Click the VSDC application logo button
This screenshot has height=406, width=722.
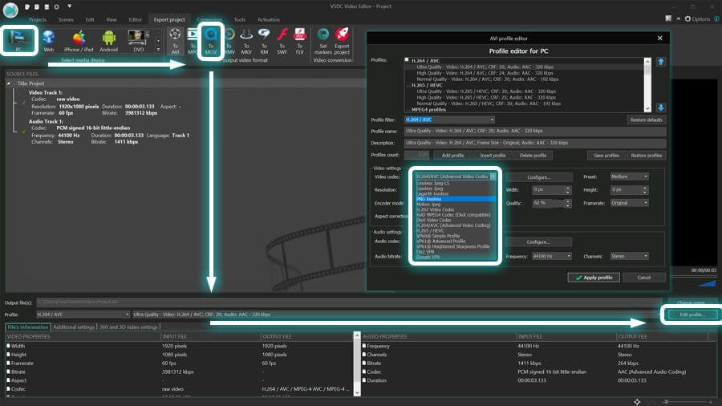[10, 9]
